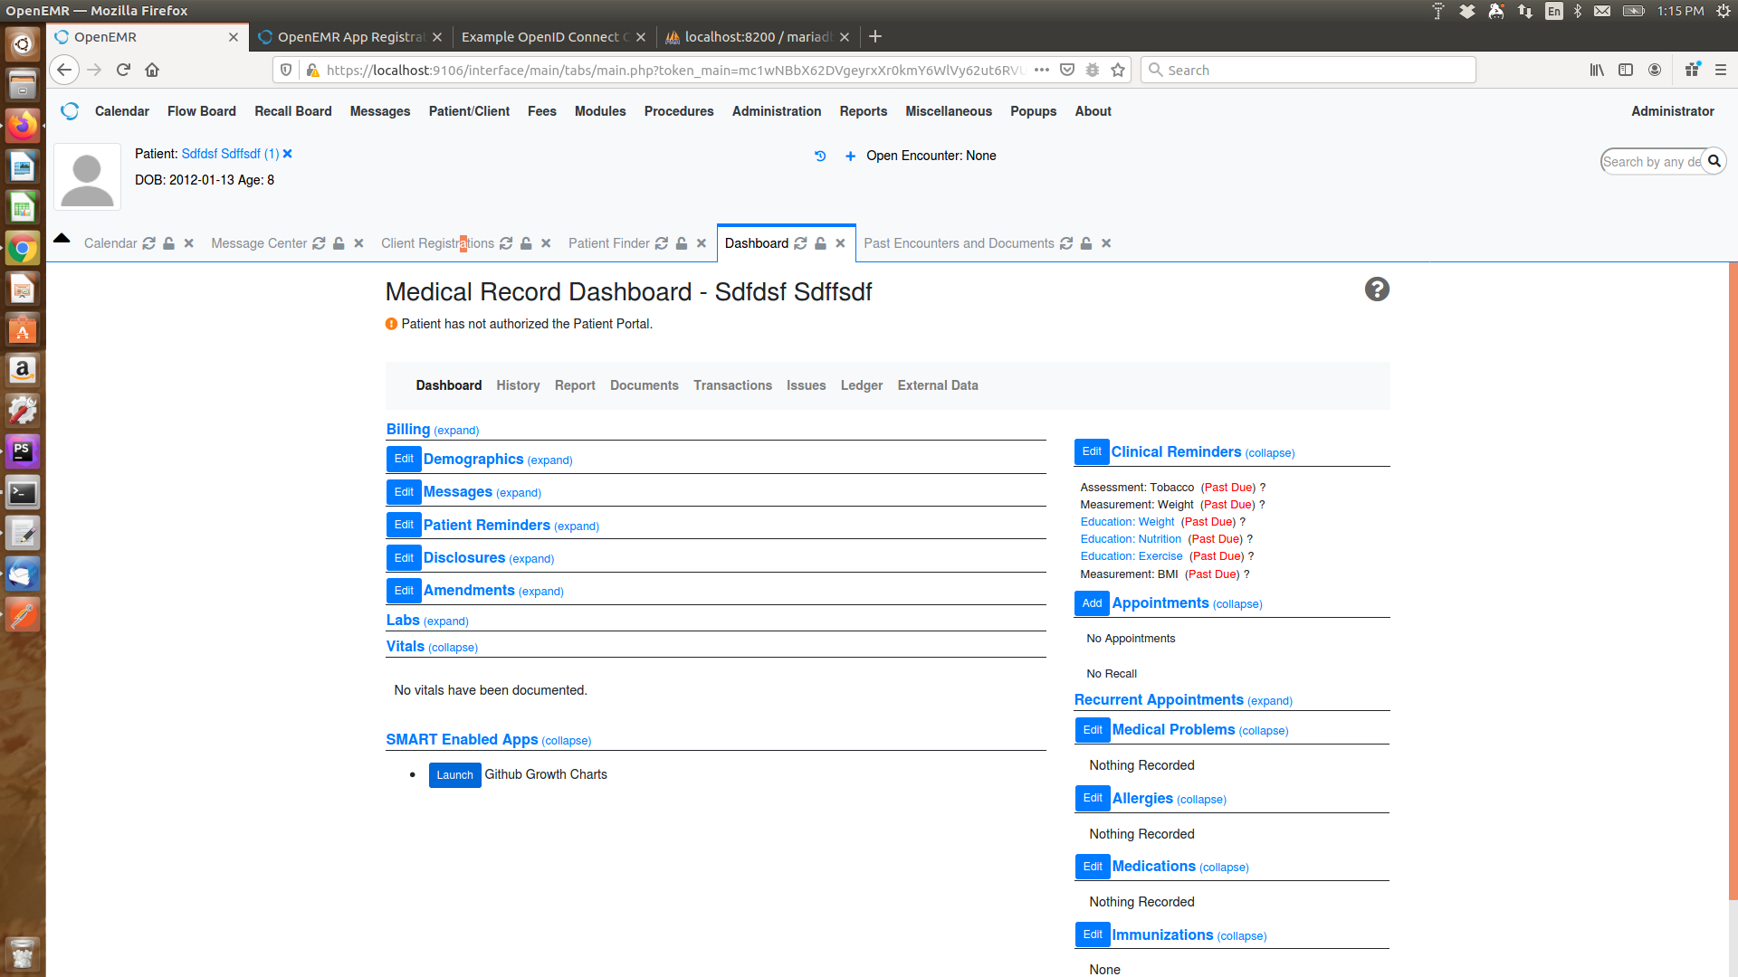Collapse the Clinical Reminders panel
Screen dimensions: 1738x977
tap(1269, 452)
